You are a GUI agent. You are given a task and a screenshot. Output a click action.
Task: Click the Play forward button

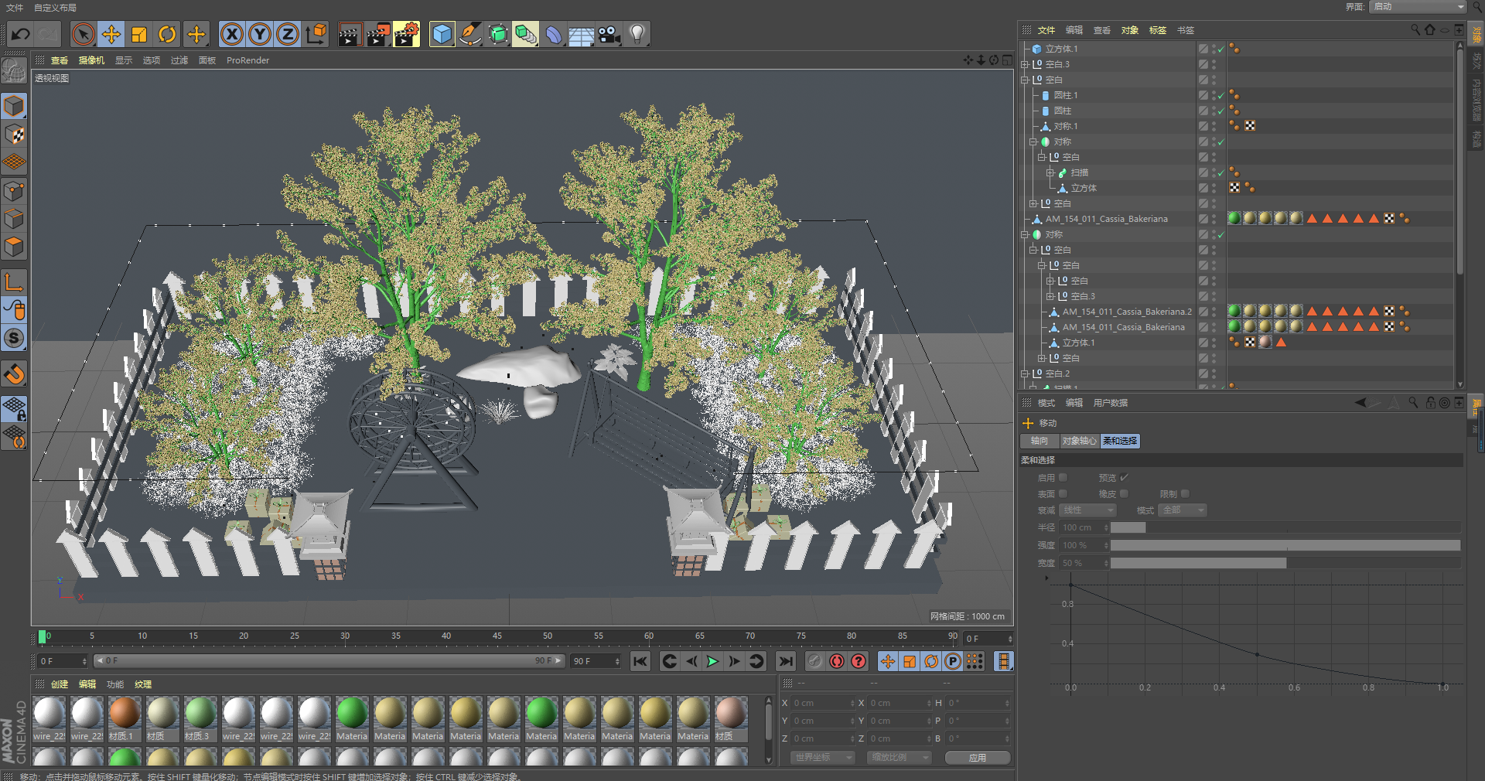click(712, 661)
